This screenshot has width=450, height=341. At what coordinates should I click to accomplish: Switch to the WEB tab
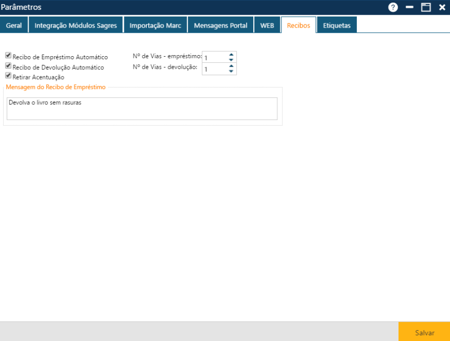[x=267, y=24]
